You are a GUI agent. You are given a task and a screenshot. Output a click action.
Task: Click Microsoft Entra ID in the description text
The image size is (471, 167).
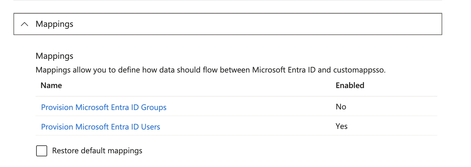[284, 70]
